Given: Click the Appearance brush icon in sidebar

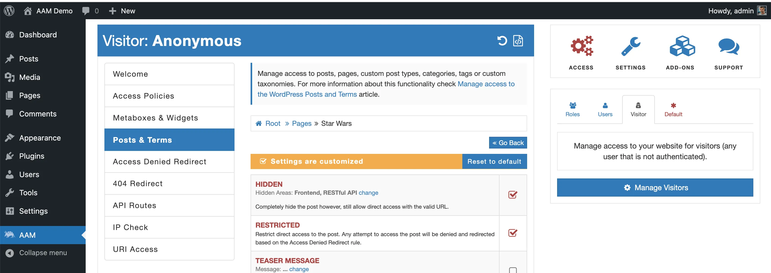Looking at the screenshot, I should click(x=10, y=138).
